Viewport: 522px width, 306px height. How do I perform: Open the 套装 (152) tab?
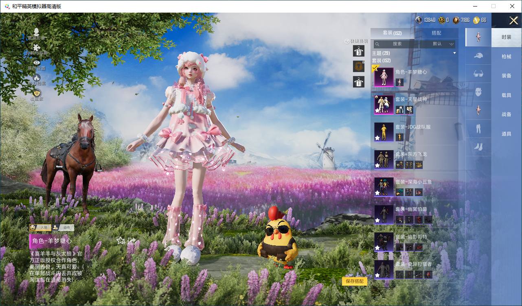(x=392, y=33)
